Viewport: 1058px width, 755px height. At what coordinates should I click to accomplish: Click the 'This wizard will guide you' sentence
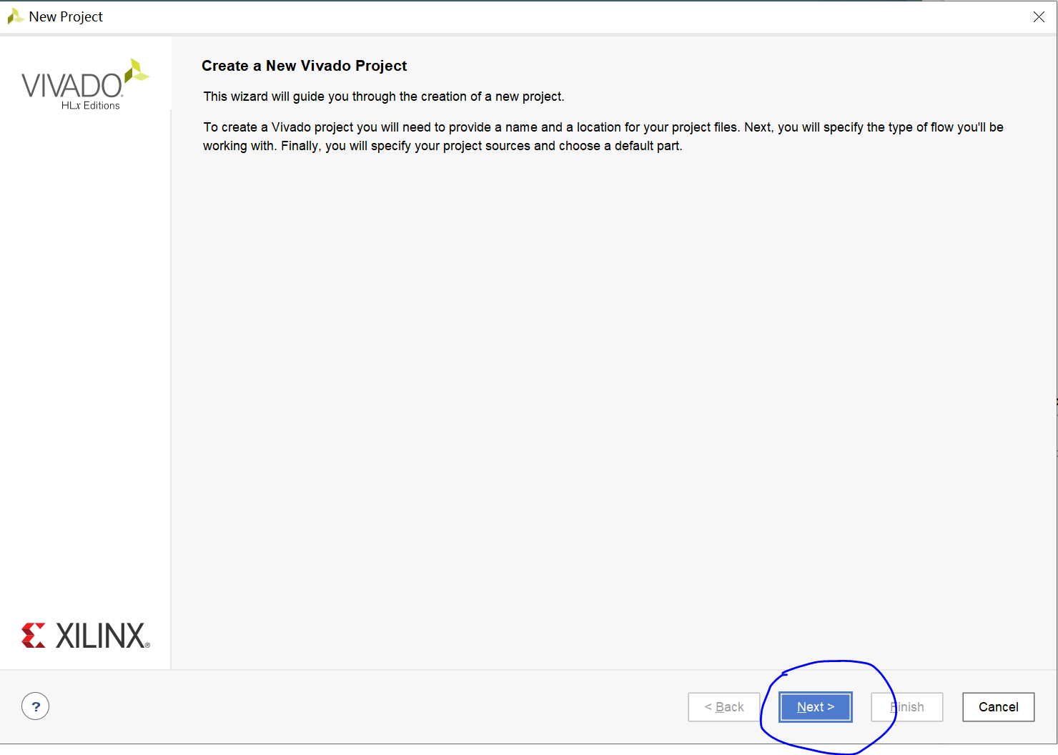pyautogui.click(x=384, y=97)
